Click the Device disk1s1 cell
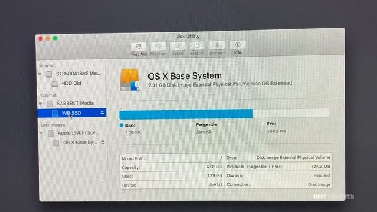 point(172,185)
